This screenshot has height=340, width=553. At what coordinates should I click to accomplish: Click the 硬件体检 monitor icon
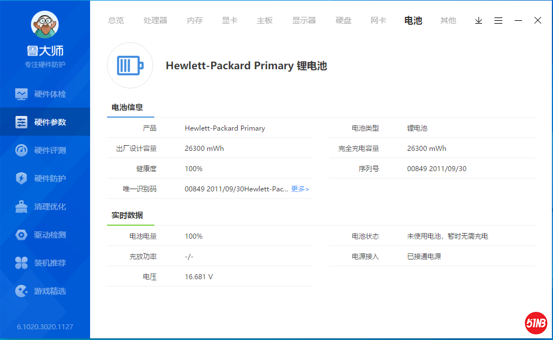point(21,94)
